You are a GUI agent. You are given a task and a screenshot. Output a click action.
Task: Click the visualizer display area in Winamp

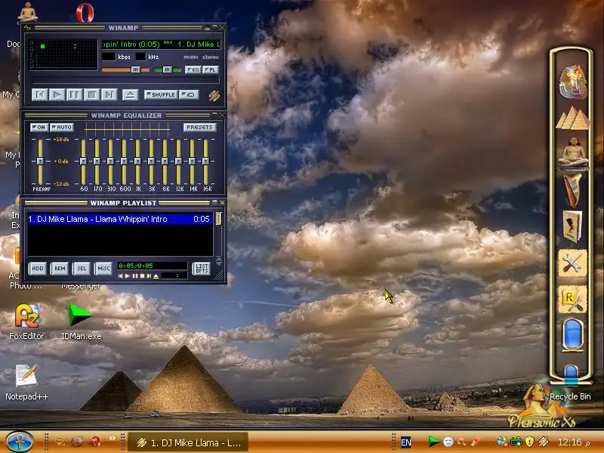click(x=64, y=54)
